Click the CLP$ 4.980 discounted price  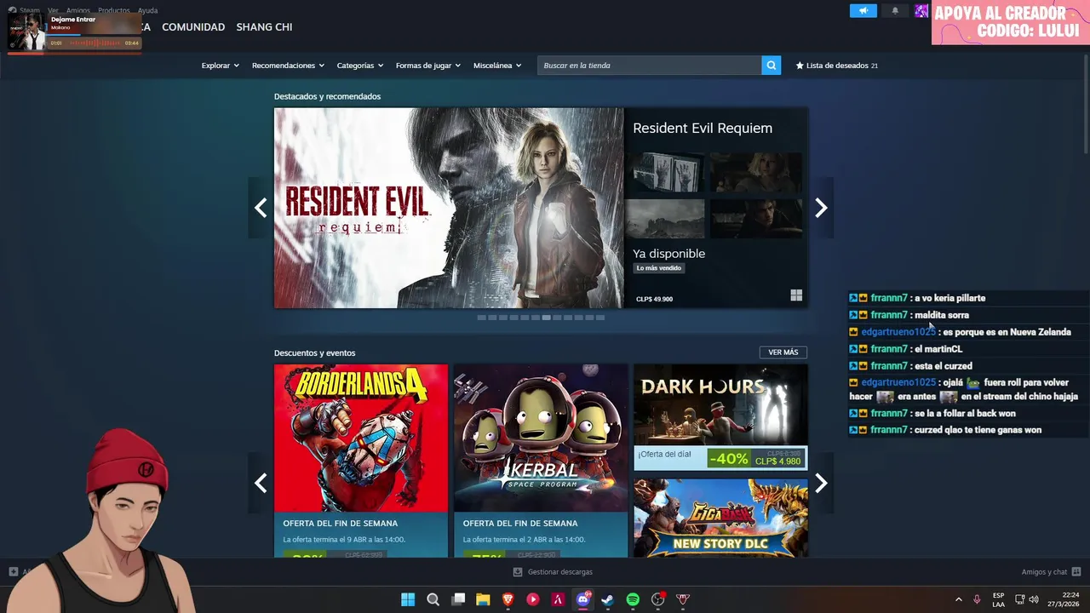tap(777, 461)
